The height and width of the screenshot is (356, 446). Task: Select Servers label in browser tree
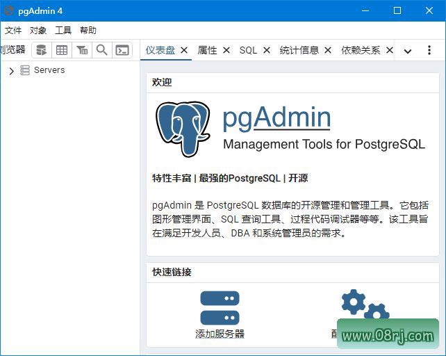click(49, 70)
